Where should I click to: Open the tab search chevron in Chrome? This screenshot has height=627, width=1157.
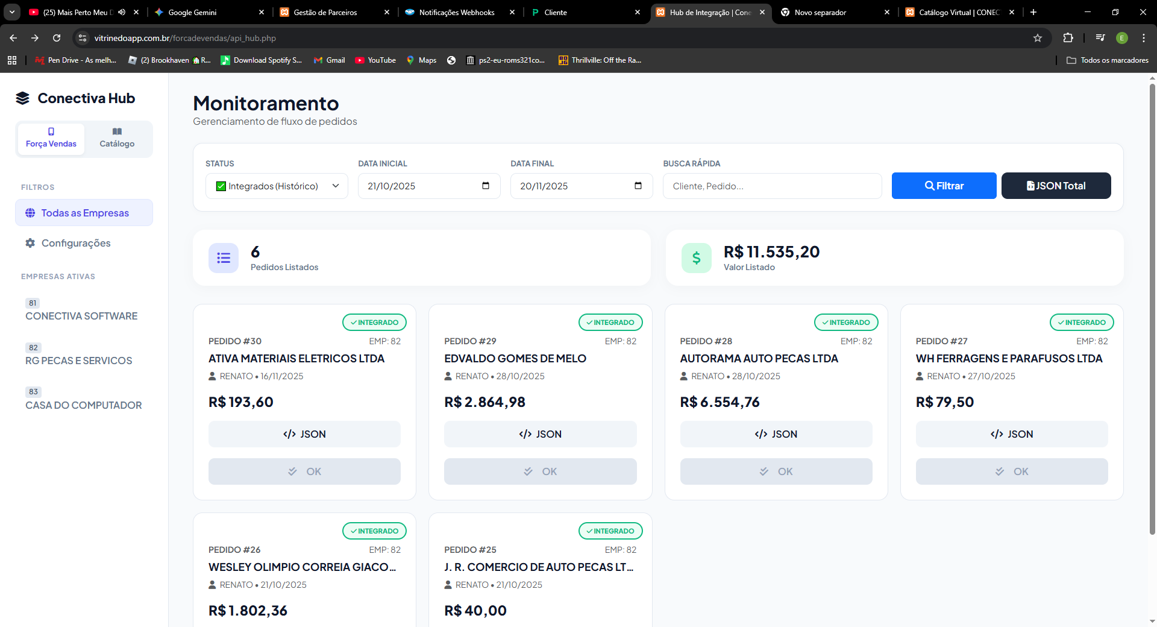tap(11, 12)
